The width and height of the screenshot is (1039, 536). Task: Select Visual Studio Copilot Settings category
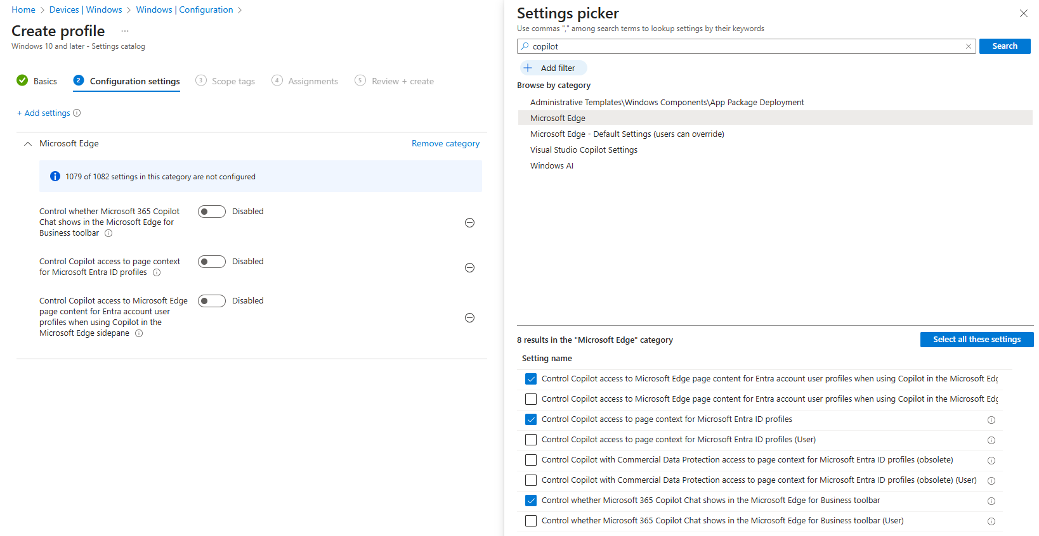(x=584, y=150)
